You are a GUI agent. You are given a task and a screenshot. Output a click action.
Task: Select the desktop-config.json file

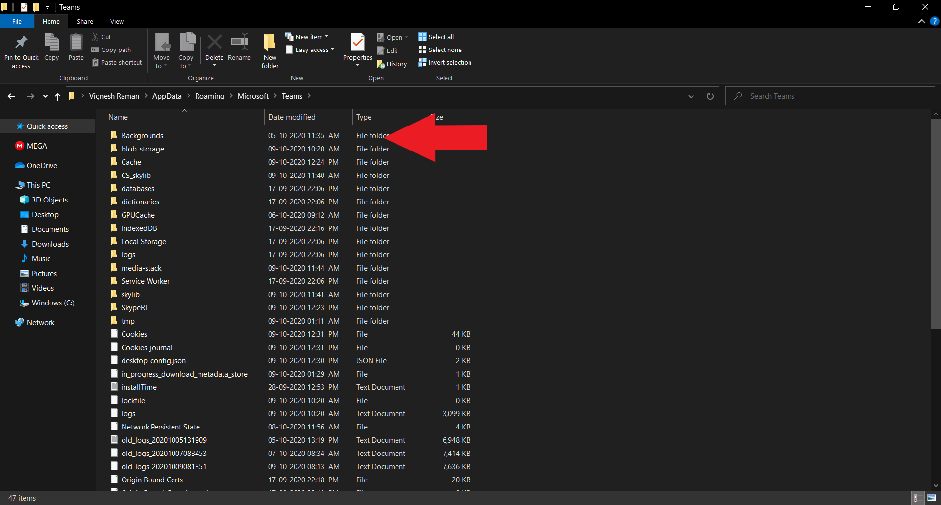pos(153,360)
